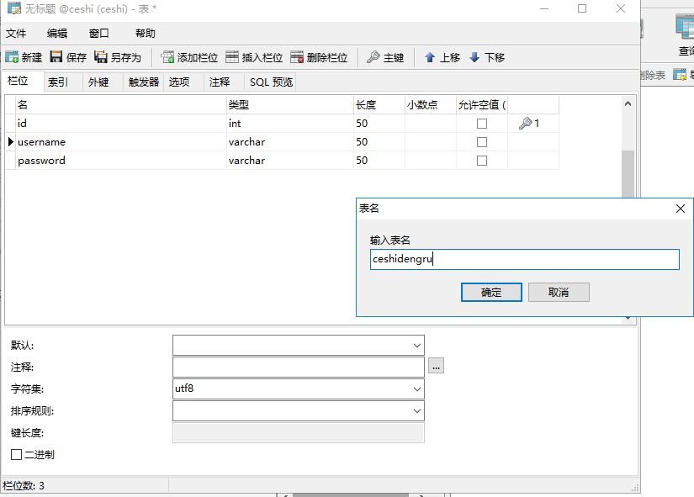Click the 允许空值 column header

point(482,105)
